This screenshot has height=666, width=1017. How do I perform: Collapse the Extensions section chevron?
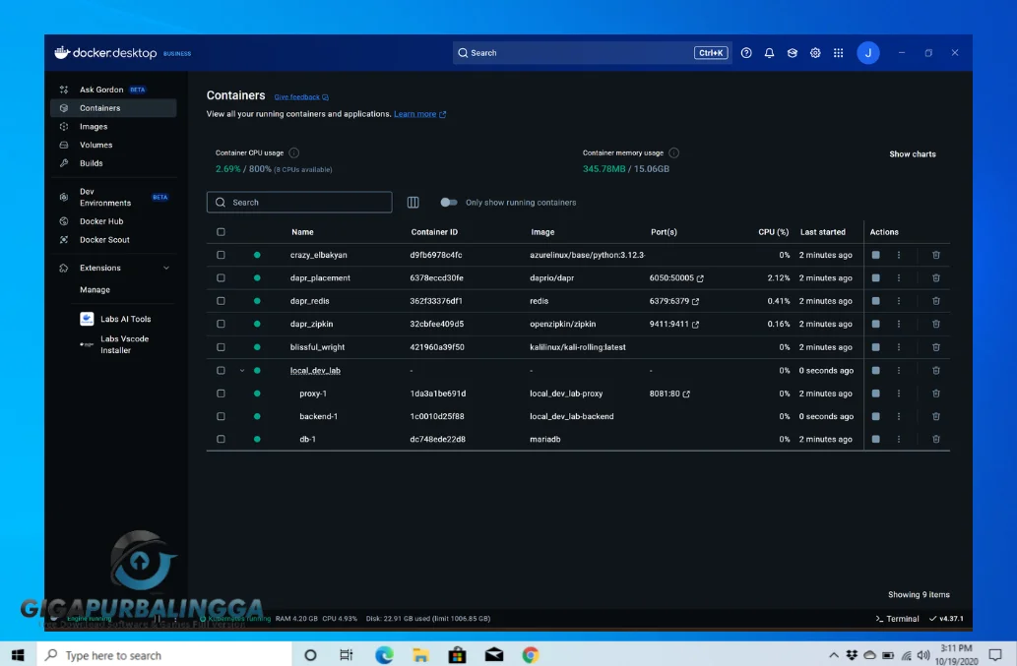click(x=166, y=268)
